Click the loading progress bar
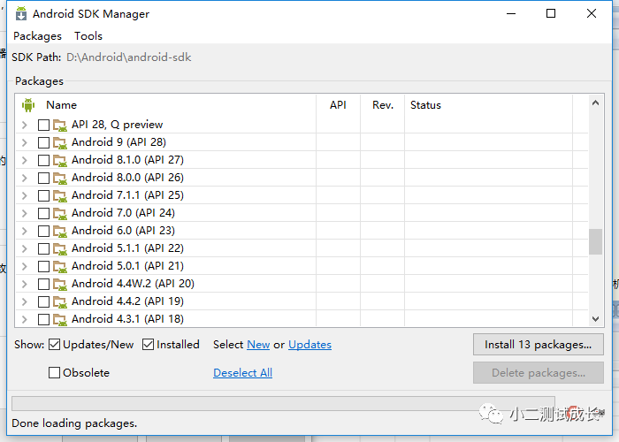Viewport: 619px width, 442px height. [x=283, y=403]
